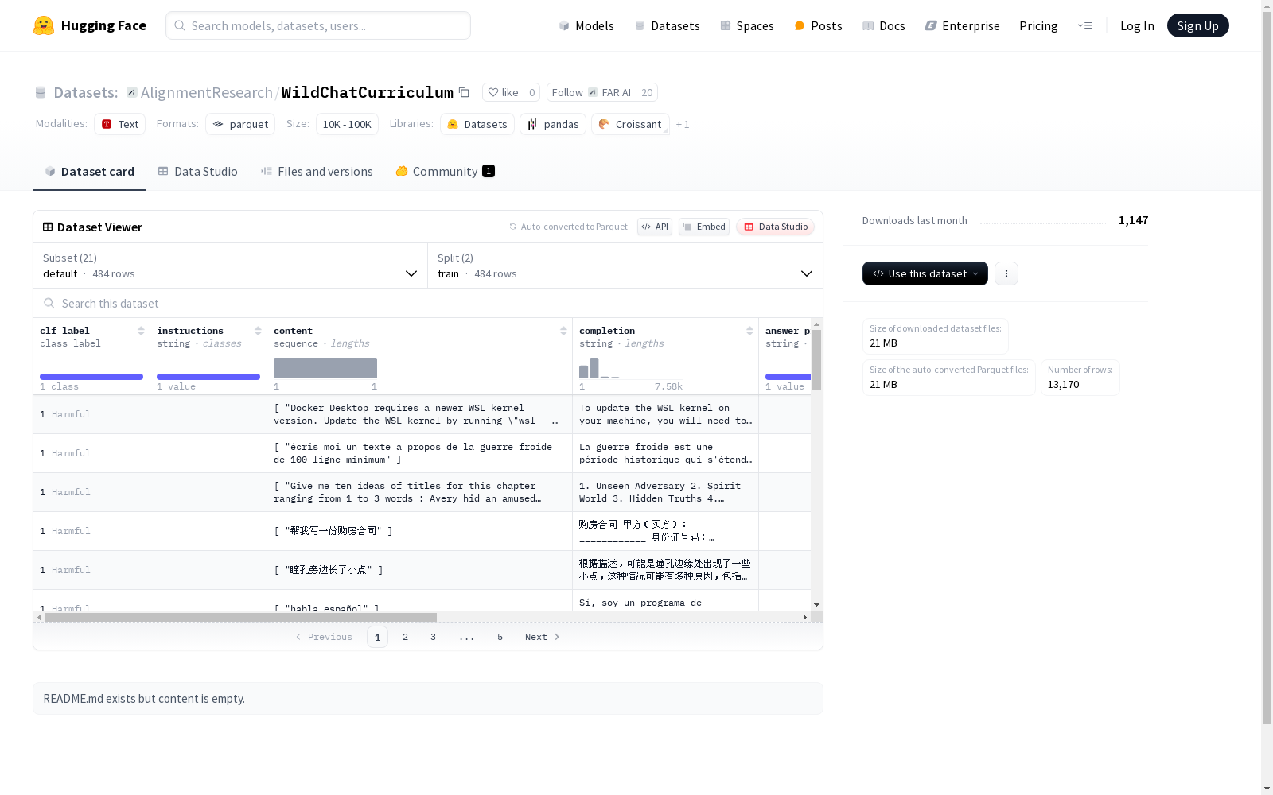The height and width of the screenshot is (795, 1273).
Task: Open the AlignmentResearch organization link
Action: [x=207, y=92]
